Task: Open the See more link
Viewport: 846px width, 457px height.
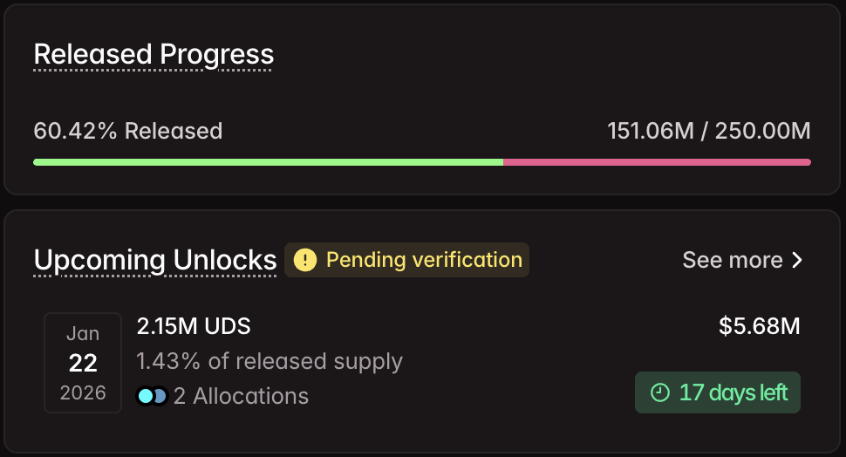Action: 733,260
